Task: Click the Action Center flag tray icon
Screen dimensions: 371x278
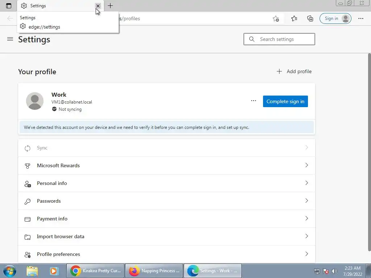Action: pyautogui.click(x=326, y=271)
